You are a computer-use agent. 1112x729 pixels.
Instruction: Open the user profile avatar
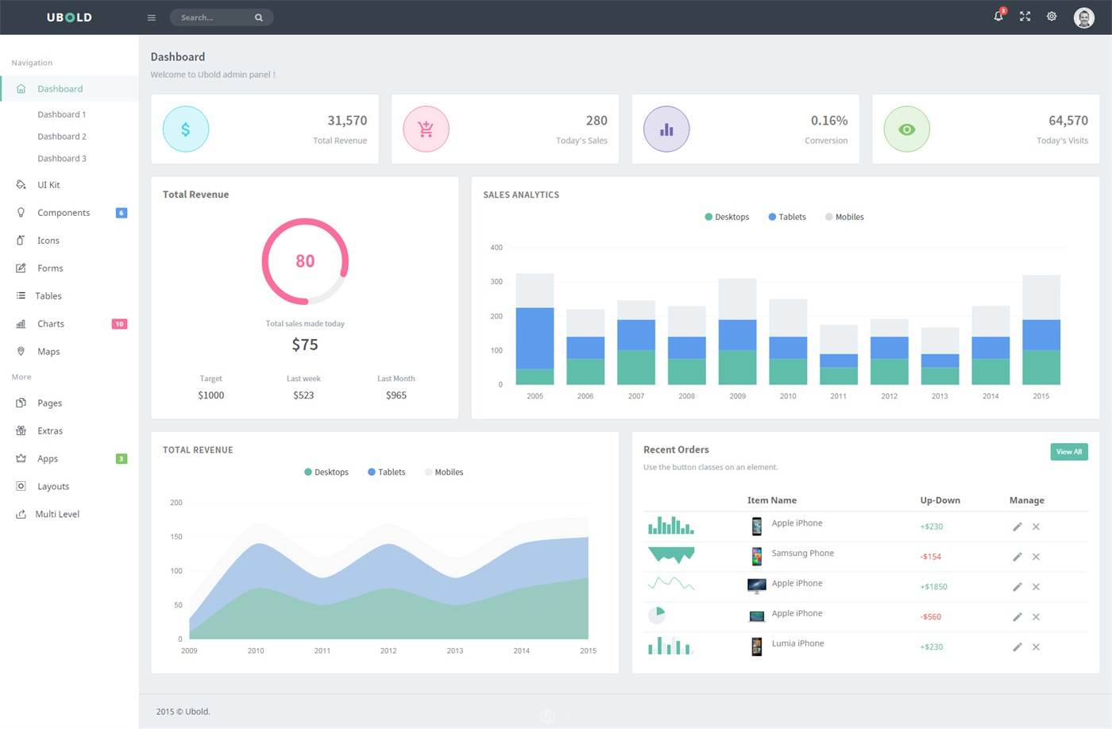tap(1083, 17)
